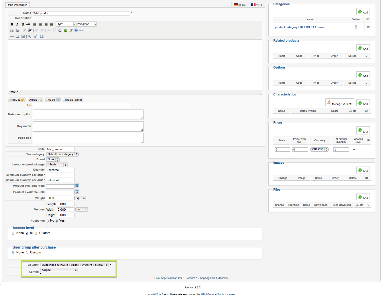Set Access level to all

(27, 233)
